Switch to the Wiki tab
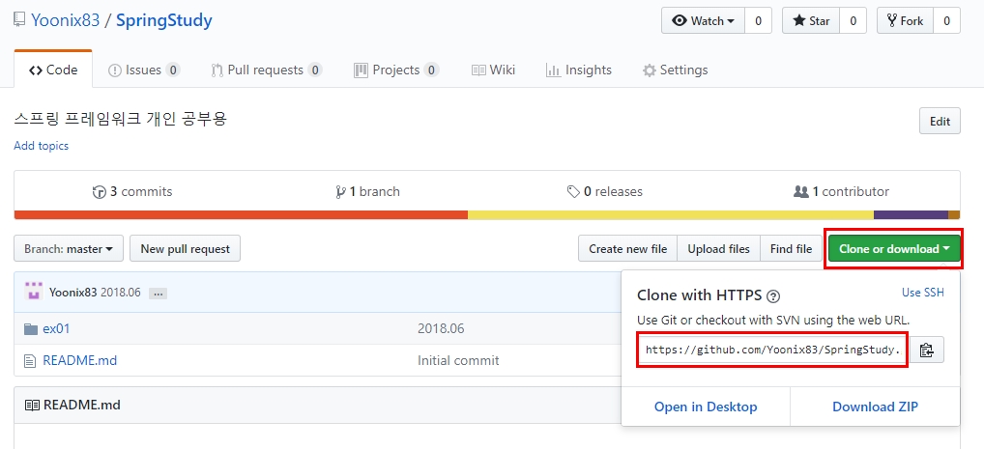 493,70
